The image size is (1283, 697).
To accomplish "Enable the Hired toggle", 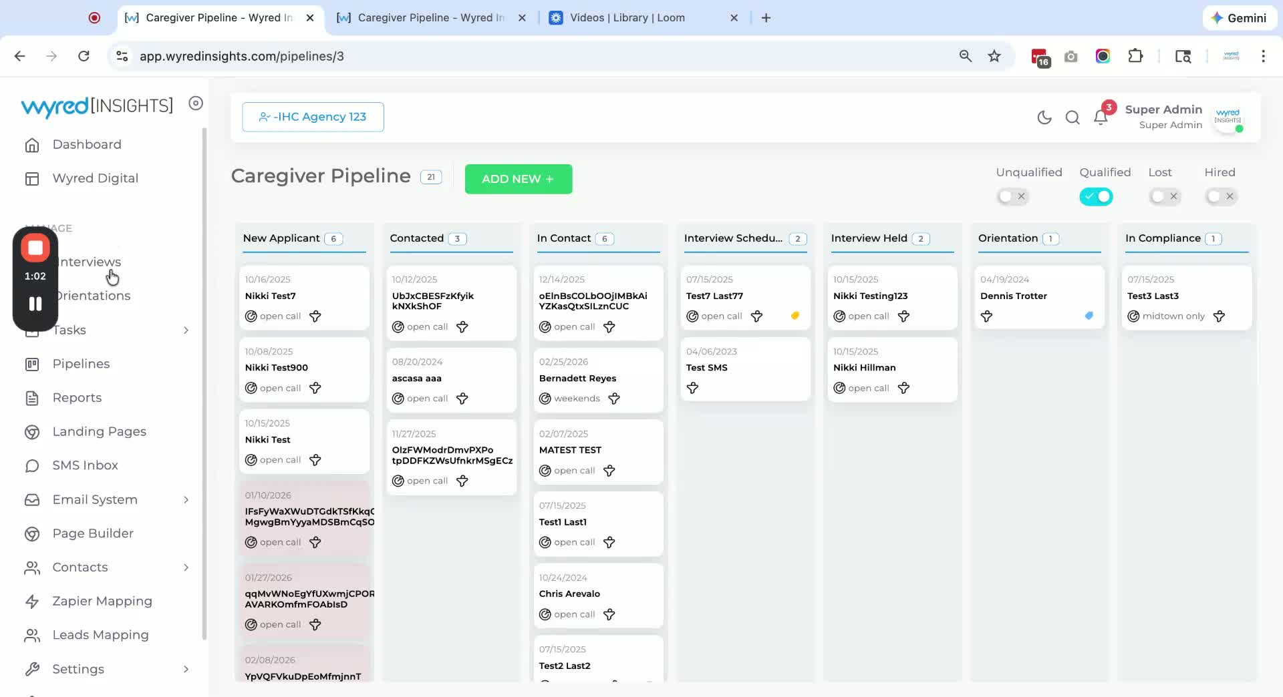I will coord(1221,196).
